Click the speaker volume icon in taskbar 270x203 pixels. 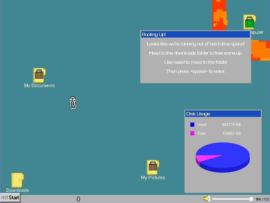[207, 199]
